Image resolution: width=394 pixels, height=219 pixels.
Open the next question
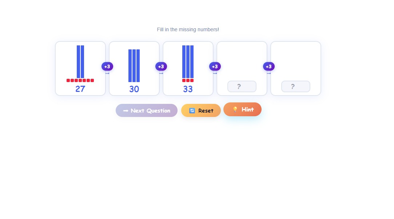(146, 110)
